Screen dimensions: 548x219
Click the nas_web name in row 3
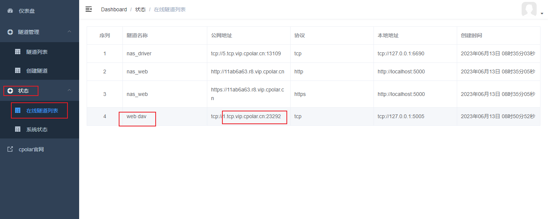137,94
